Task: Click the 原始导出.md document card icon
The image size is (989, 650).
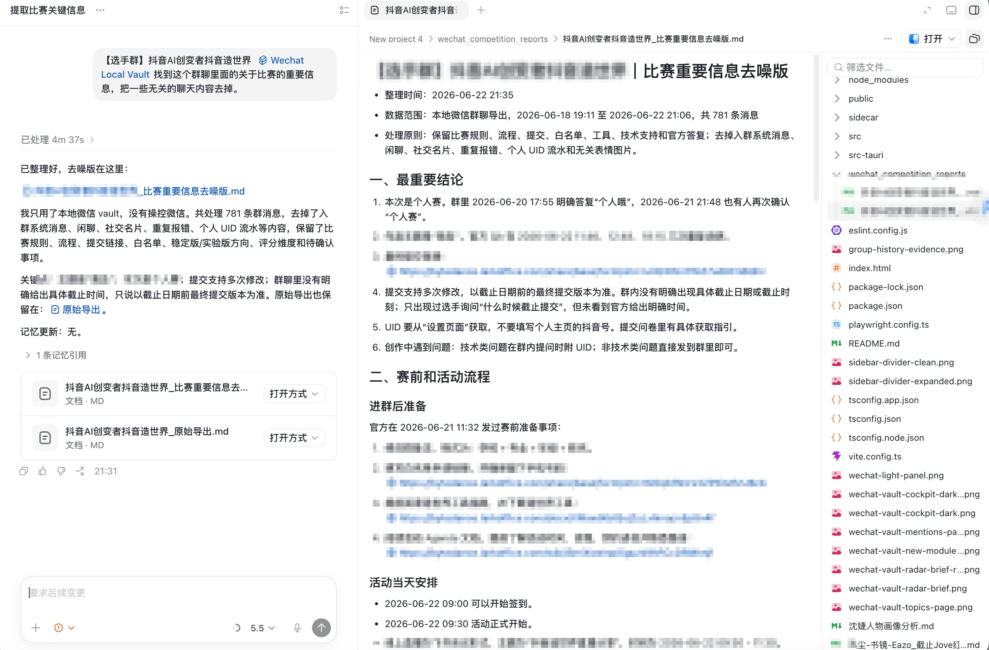Action: coord(45,437)
